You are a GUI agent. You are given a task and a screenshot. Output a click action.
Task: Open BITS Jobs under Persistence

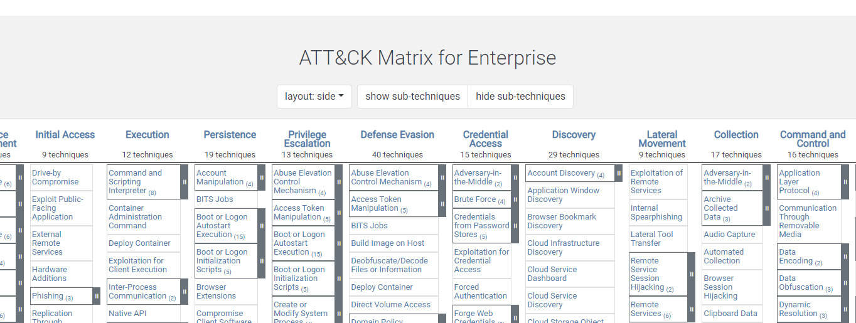click(215, 199)
